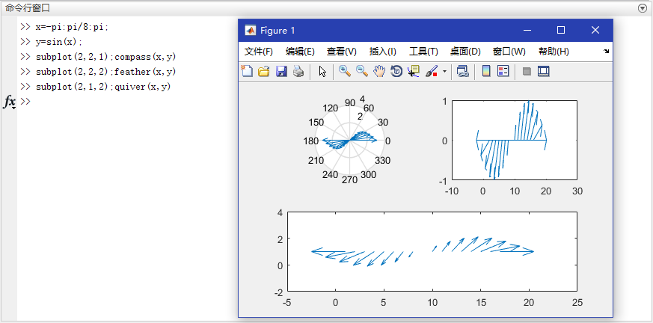Maximize the Figure 1 window
Screen dimensions: 653x323
point(561,30)
